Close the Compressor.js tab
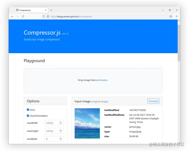189x151 pixels. click(45, 10)
